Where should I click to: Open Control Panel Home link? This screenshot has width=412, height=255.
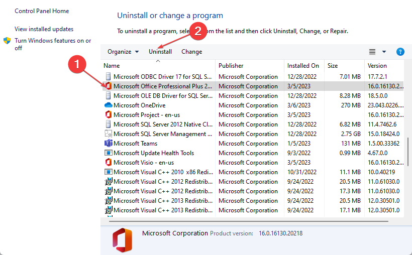click(42, 11)
